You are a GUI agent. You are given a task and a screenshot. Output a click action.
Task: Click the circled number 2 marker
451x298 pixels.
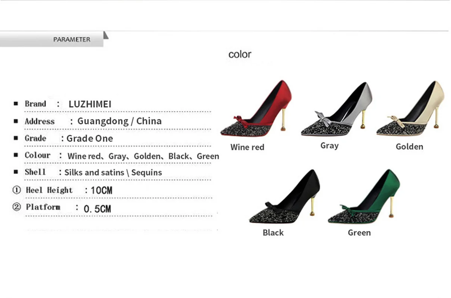[16, 207]
